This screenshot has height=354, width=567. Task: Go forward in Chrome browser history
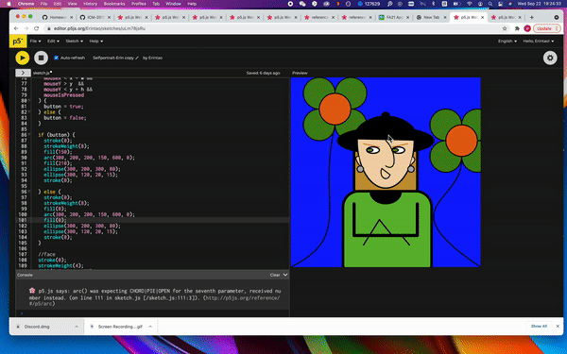coord(26,28)
